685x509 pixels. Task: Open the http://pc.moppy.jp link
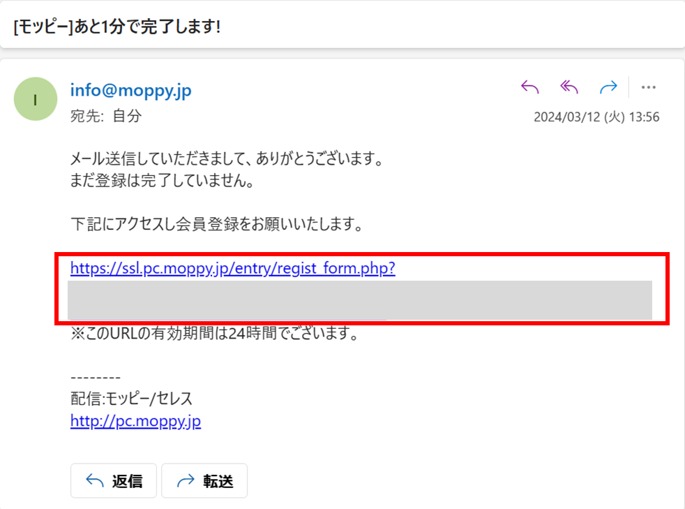pos(135,420)
